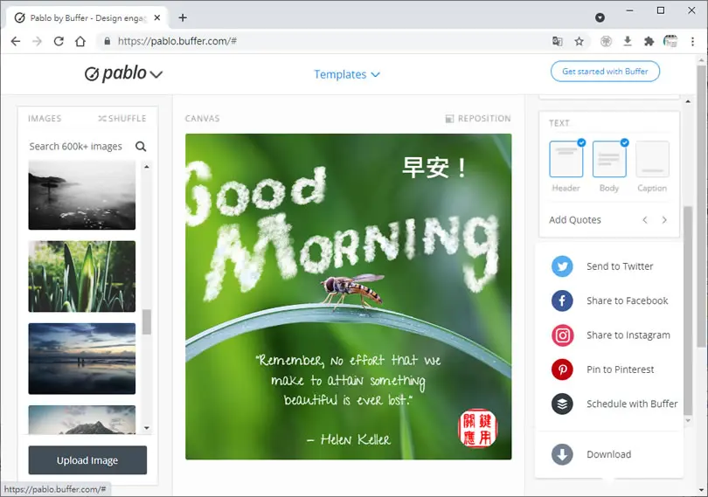Screen dimensions: 708x497
Task: Click the Download arrow icon
Action: tap(562, 454)
